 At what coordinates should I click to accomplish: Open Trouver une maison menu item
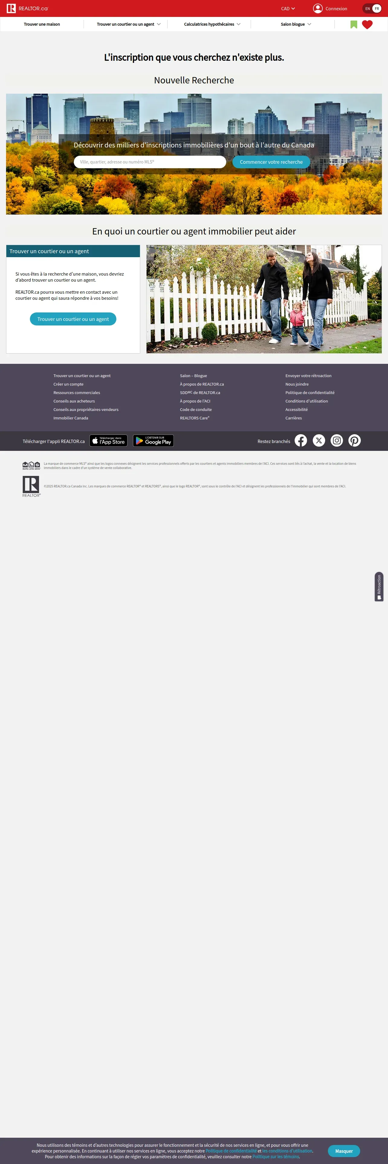pyautogui.click(x=42, y=24)
